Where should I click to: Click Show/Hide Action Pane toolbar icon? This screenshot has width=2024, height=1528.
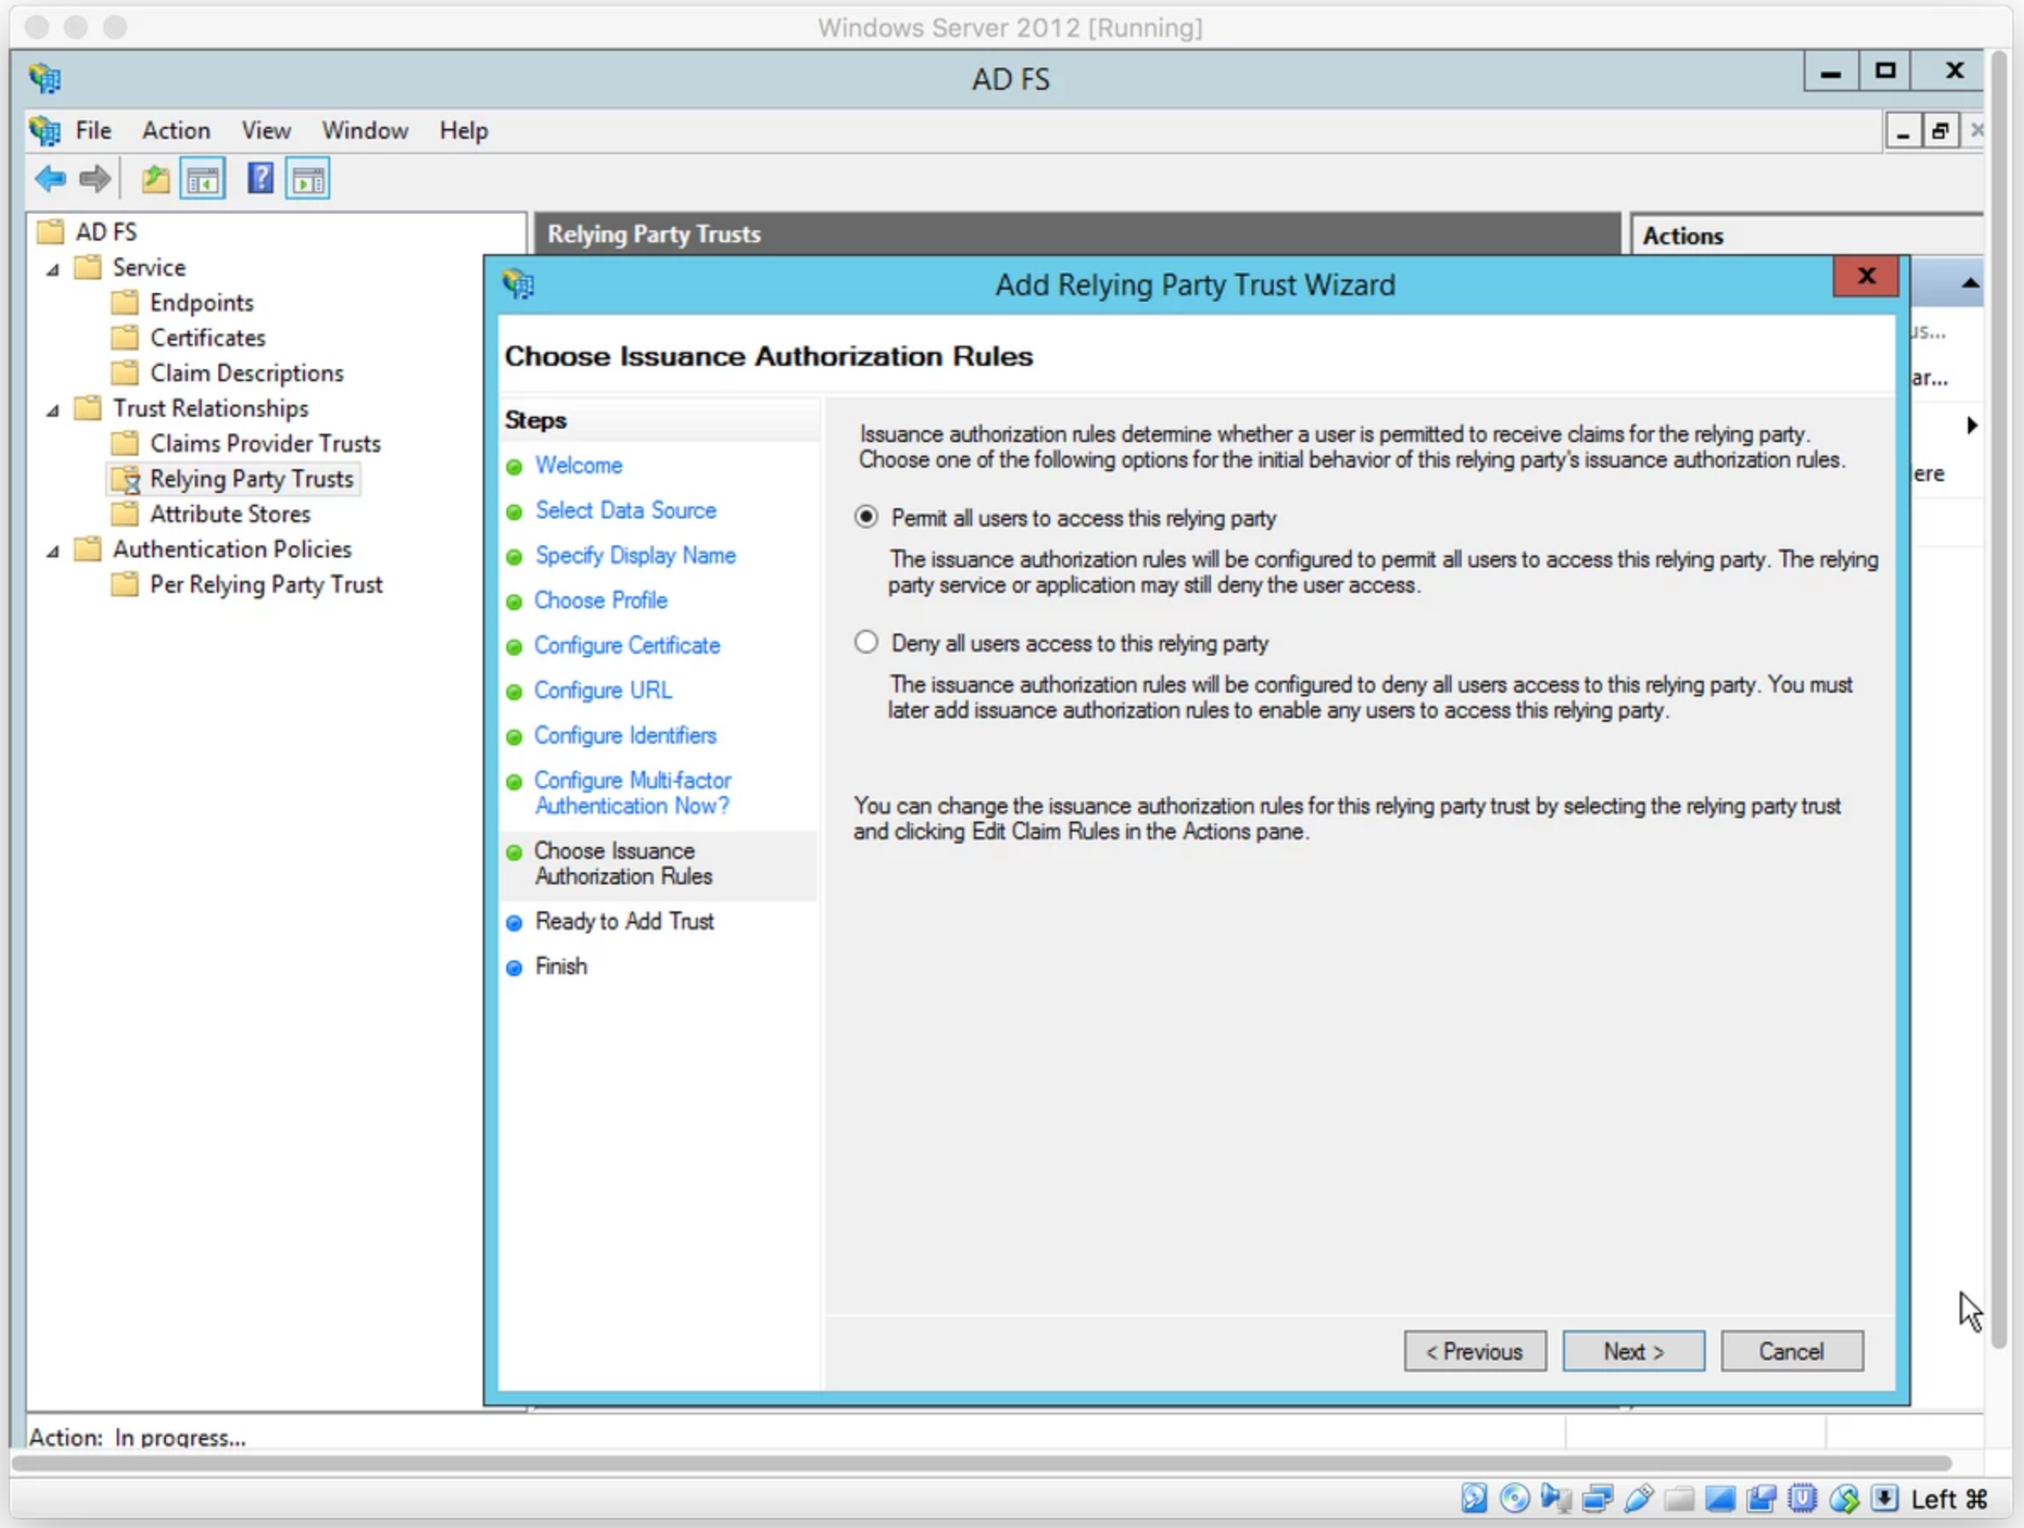308,179
